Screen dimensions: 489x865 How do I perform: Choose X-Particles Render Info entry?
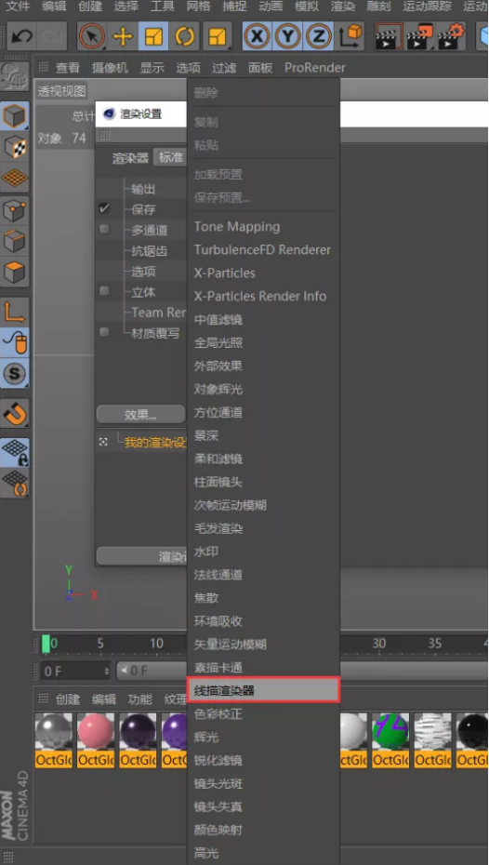pos(263,297)
